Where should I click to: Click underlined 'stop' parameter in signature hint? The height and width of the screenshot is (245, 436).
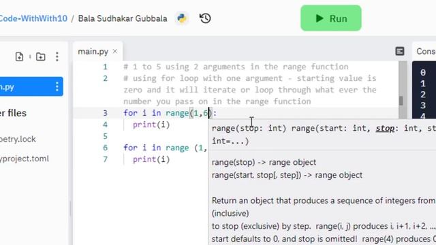tap(385, 128)
